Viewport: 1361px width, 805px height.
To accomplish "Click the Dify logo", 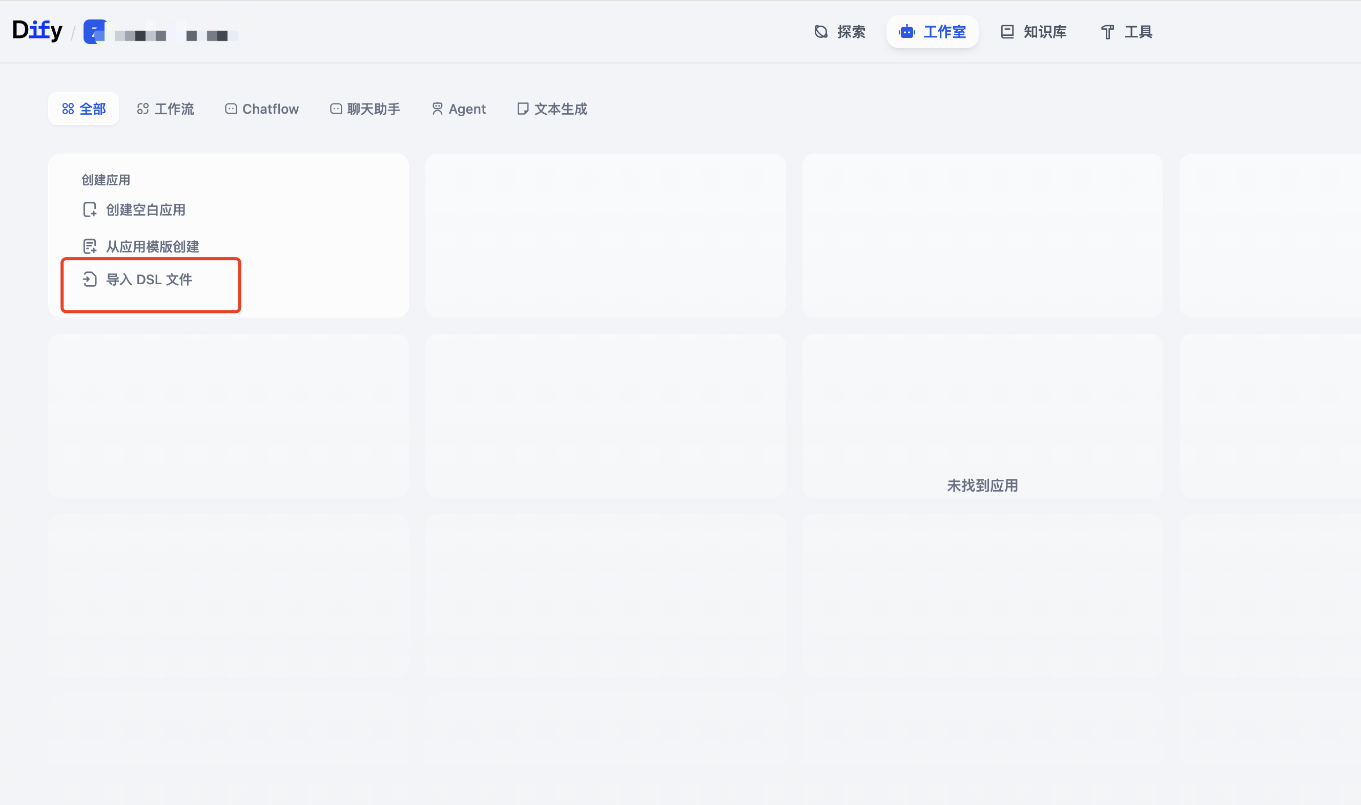I will click(37, 30).
